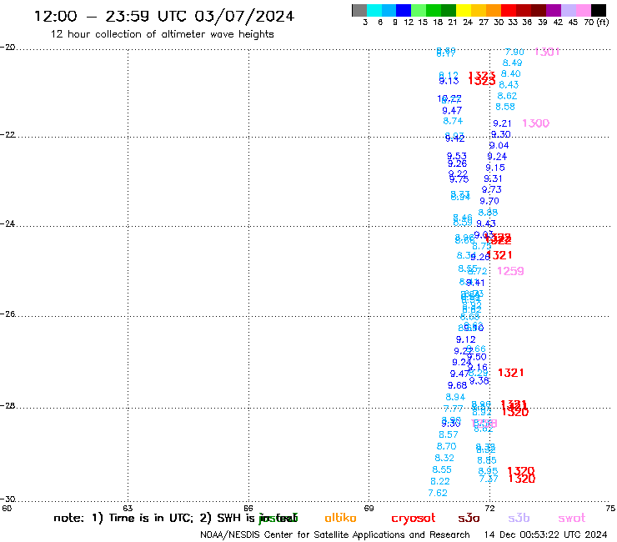Select the pink timestamp '1259'
Image resolution: width=617 pixels, height=542 pixels.
510,271
